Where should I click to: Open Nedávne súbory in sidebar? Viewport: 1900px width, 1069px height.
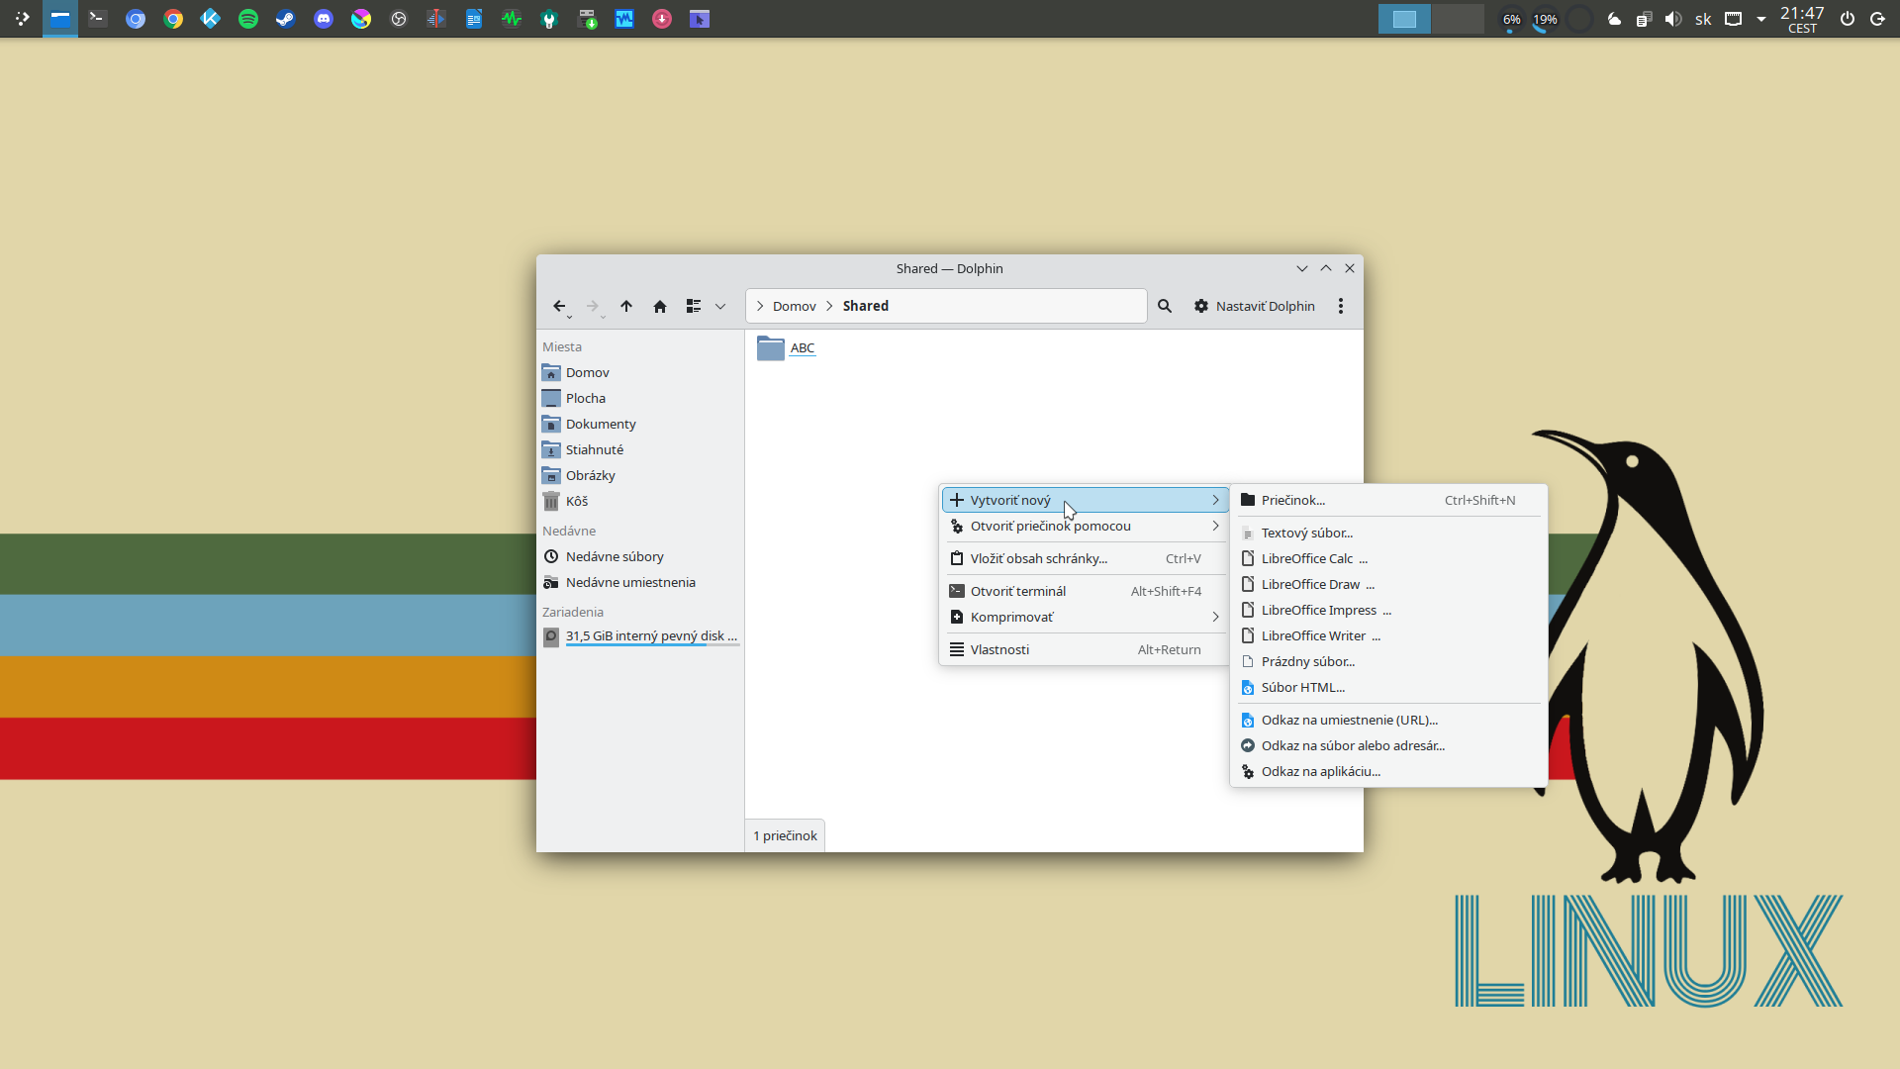tap(639, 557)
